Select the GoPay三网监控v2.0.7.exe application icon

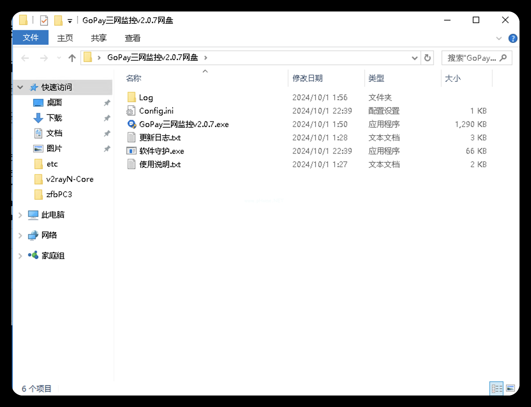click(x=131, y=124)
